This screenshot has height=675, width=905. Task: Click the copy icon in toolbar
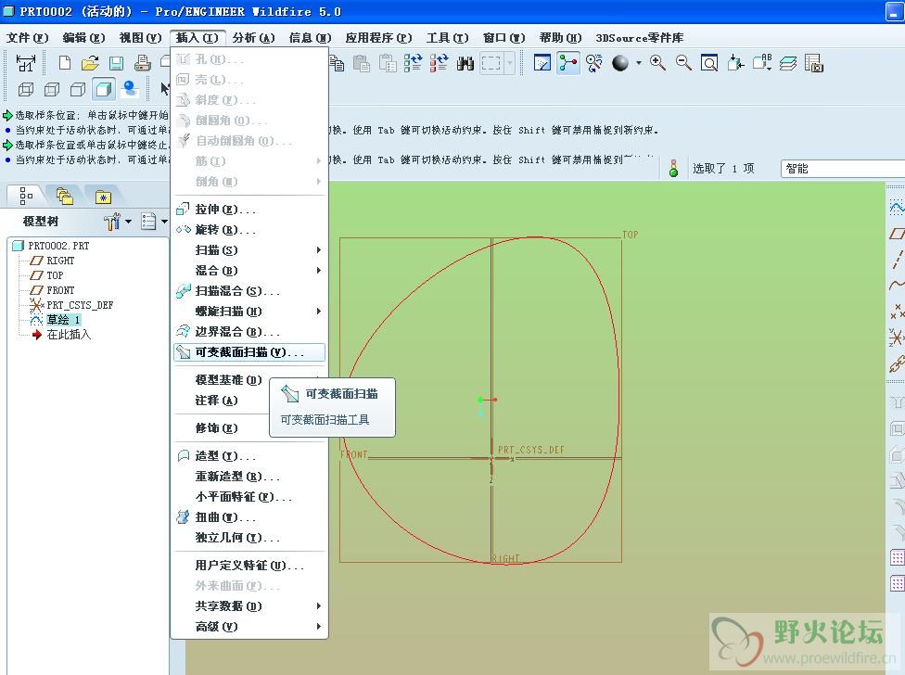337,63
